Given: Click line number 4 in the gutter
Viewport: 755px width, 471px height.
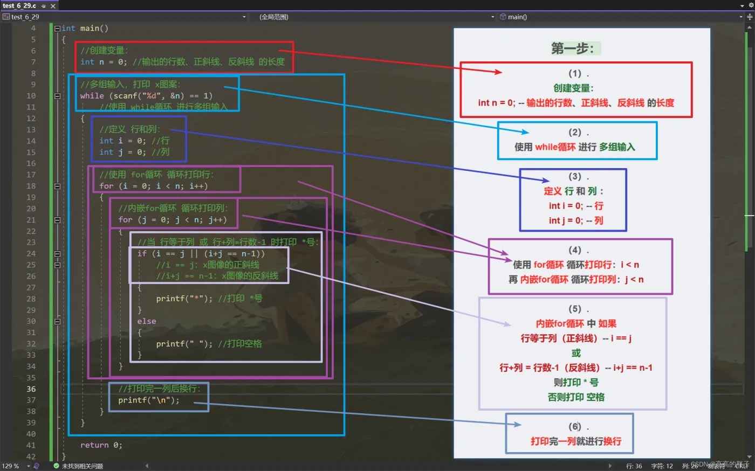Looking at the screenshot, I should tap(33, 29).
